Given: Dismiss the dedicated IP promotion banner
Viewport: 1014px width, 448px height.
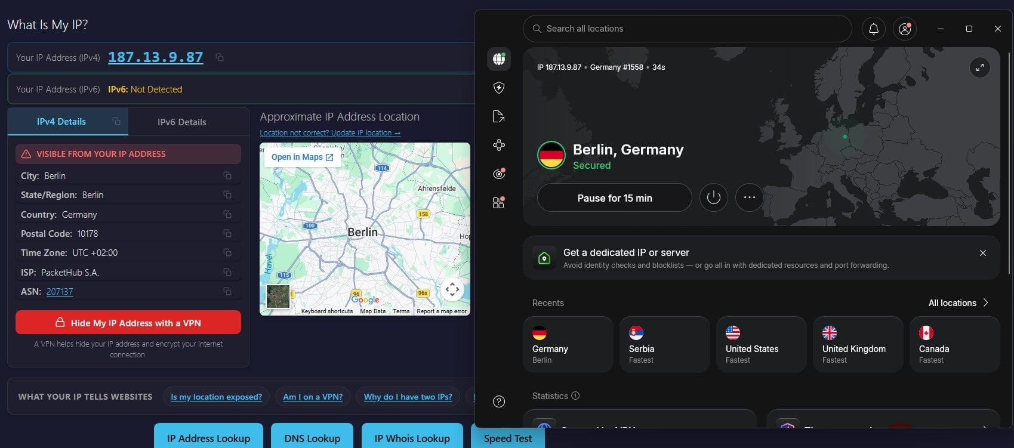Looking at the screenshot, I should (x=983, y=253).
